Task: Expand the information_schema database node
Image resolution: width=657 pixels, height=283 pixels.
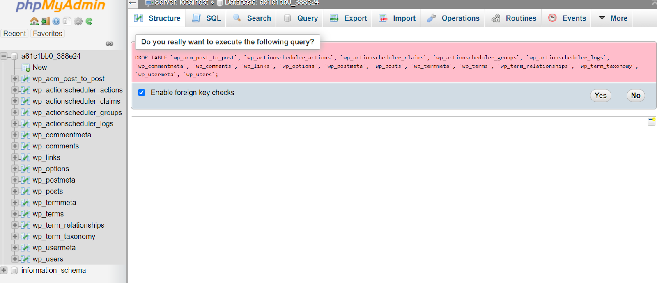Action: pos(4,270)
